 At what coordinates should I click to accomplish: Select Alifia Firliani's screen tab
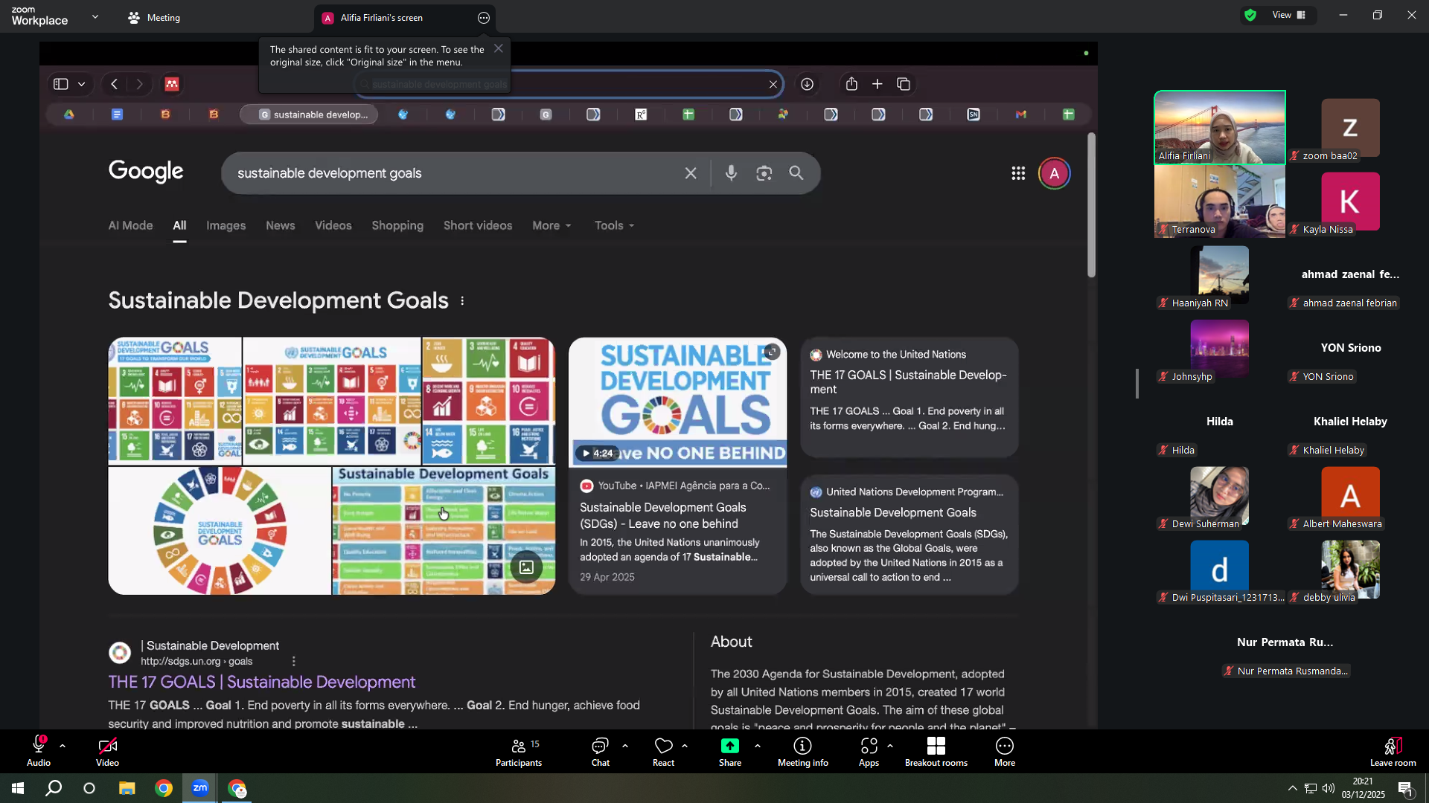coord(382,18)
